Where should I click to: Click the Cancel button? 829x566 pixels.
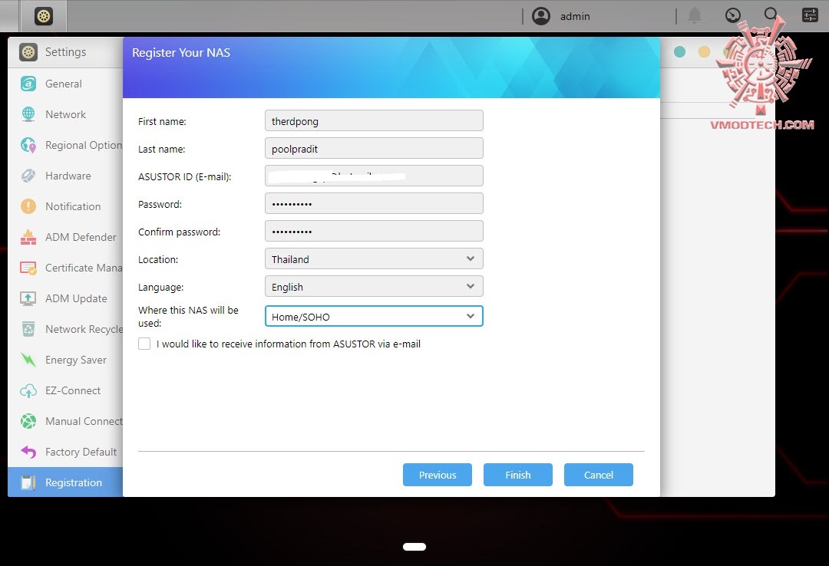tap(599, 475)
